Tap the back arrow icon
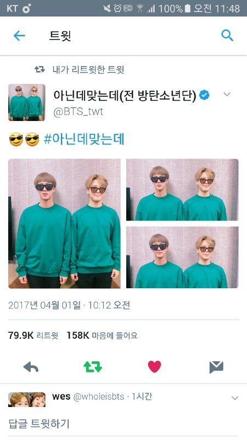The height and width of the screenshot is (440, 247). pyautogui.click(x=19, y=36)
